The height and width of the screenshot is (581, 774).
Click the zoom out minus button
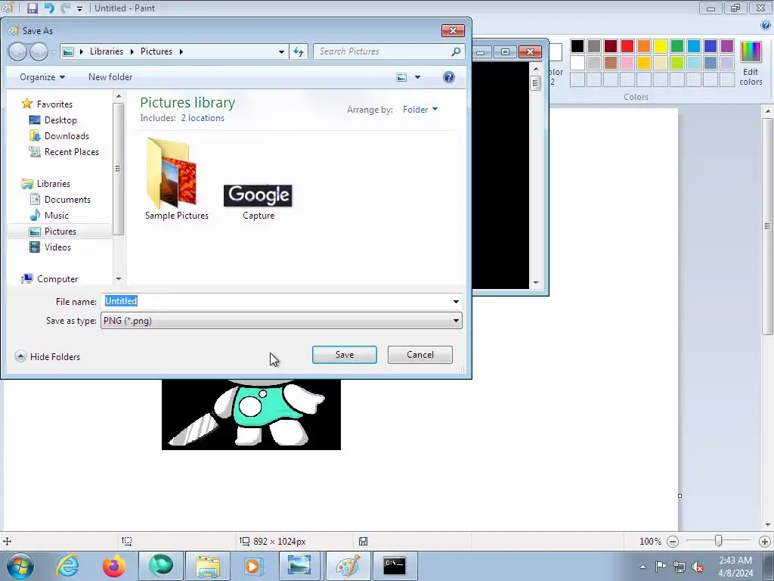tap(672, 542)
